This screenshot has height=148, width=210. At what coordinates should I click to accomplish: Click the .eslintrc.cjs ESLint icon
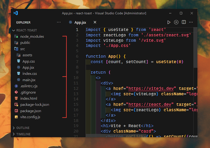[16, 86]
